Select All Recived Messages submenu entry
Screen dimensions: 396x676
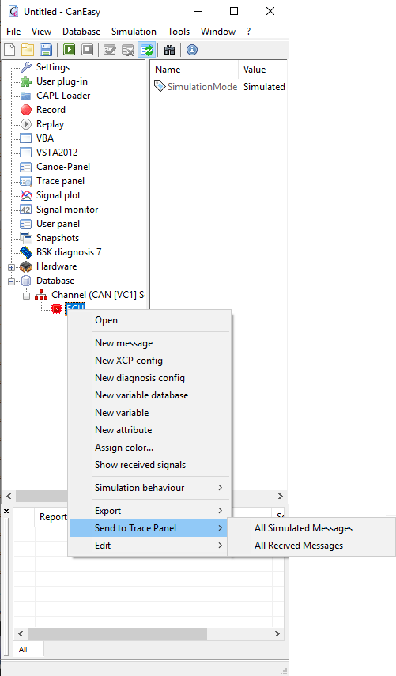tap(299, 546)
